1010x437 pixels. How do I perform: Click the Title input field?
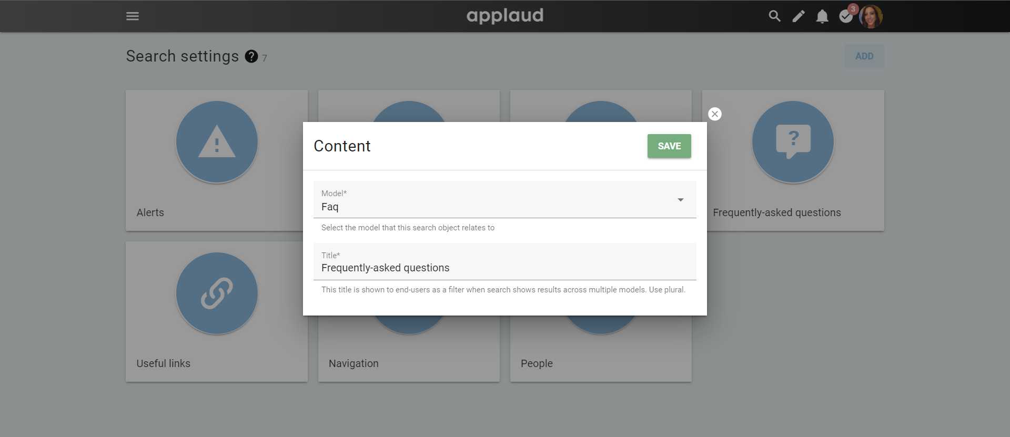505,262
